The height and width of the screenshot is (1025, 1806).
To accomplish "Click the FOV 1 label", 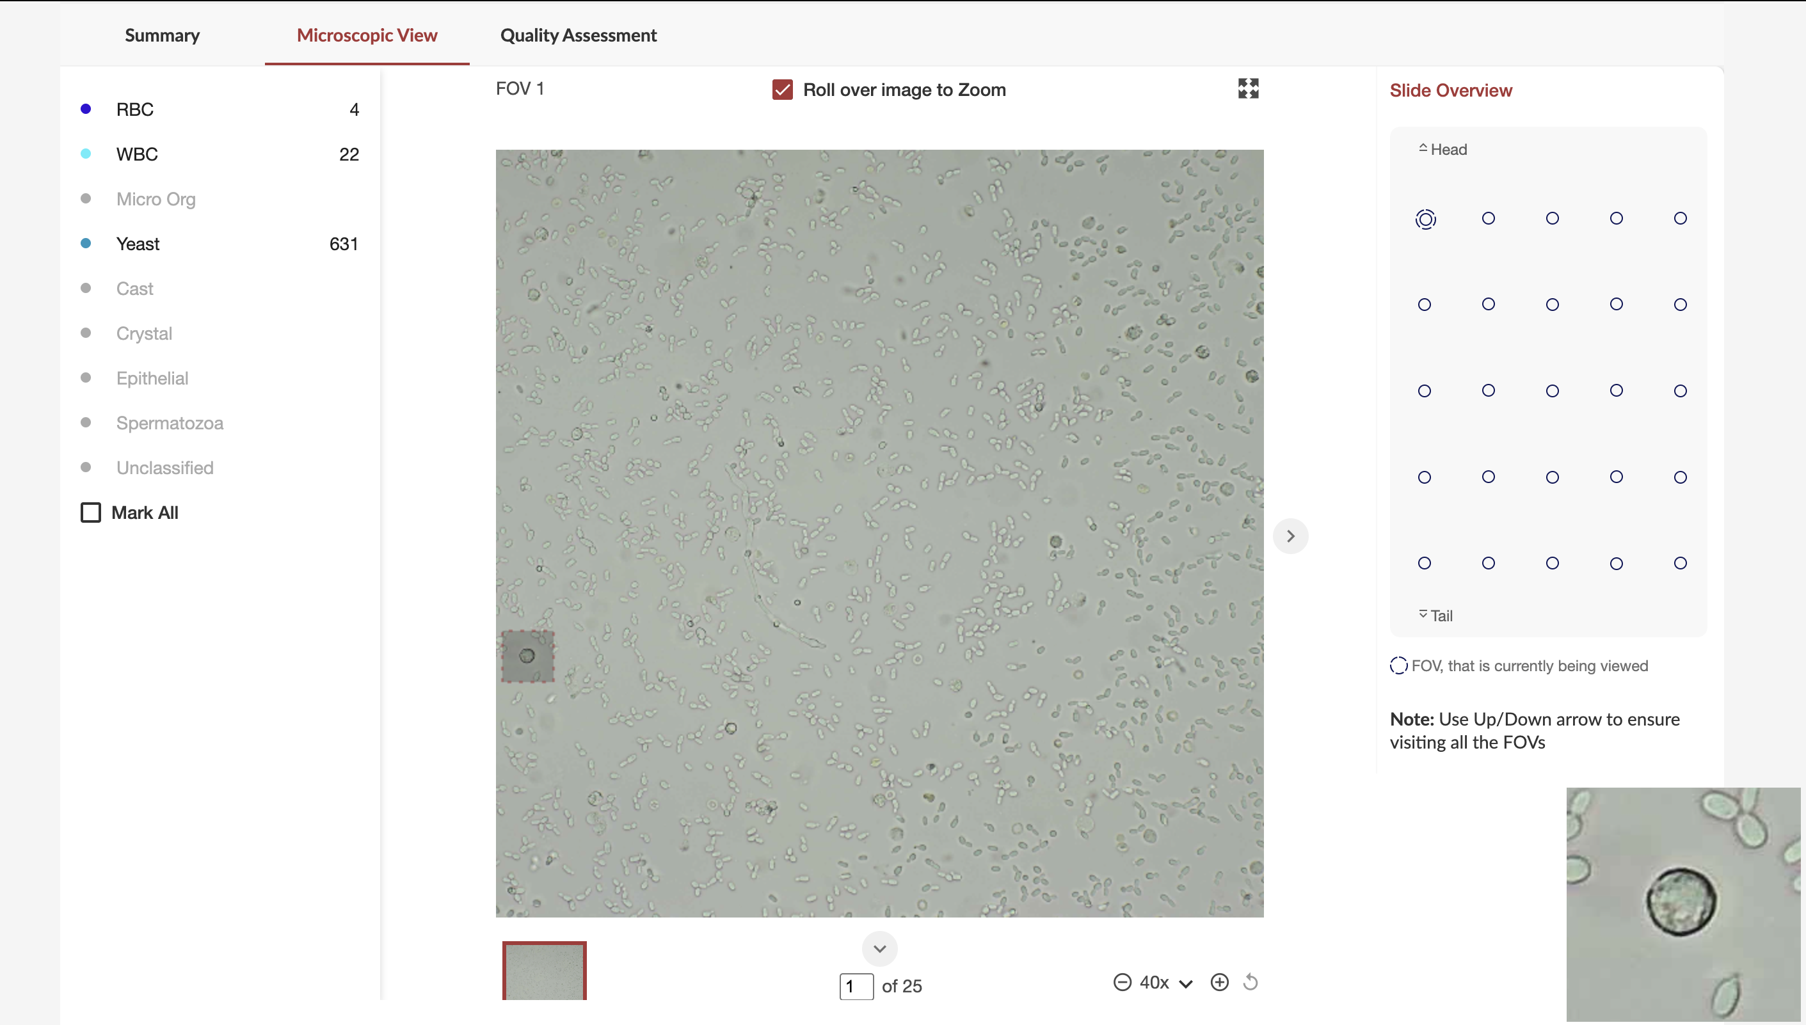I will [x=520, y=88].
